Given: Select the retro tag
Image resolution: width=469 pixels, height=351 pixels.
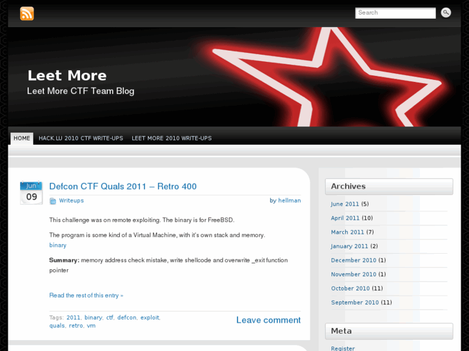Looking at the screenshot, I should [x=75, y=326].
